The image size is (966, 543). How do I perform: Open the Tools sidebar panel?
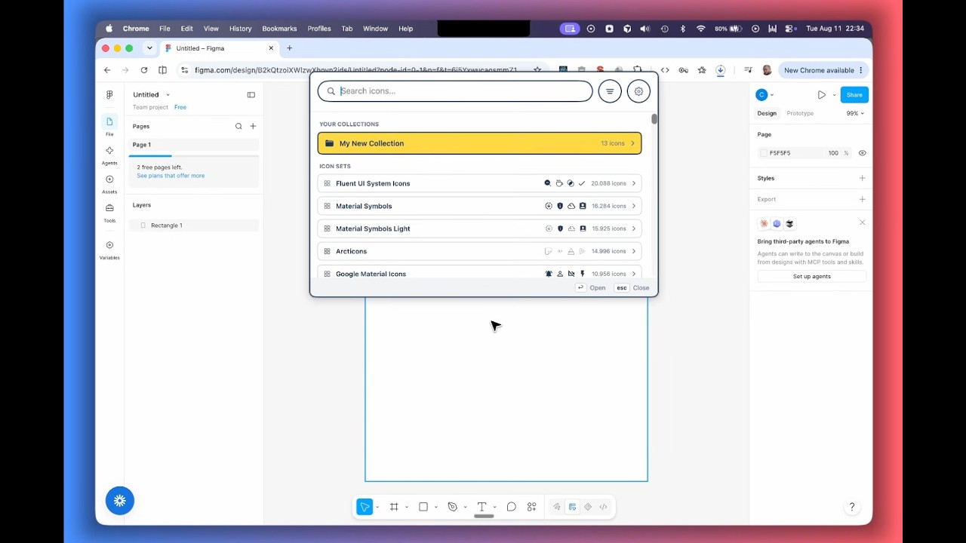109,212
